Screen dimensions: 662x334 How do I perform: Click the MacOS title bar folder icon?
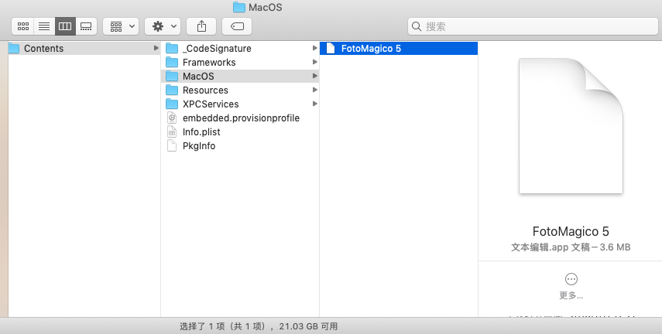pos(239,7)
